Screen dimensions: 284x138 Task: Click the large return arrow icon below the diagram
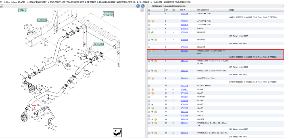pos(117,133)
